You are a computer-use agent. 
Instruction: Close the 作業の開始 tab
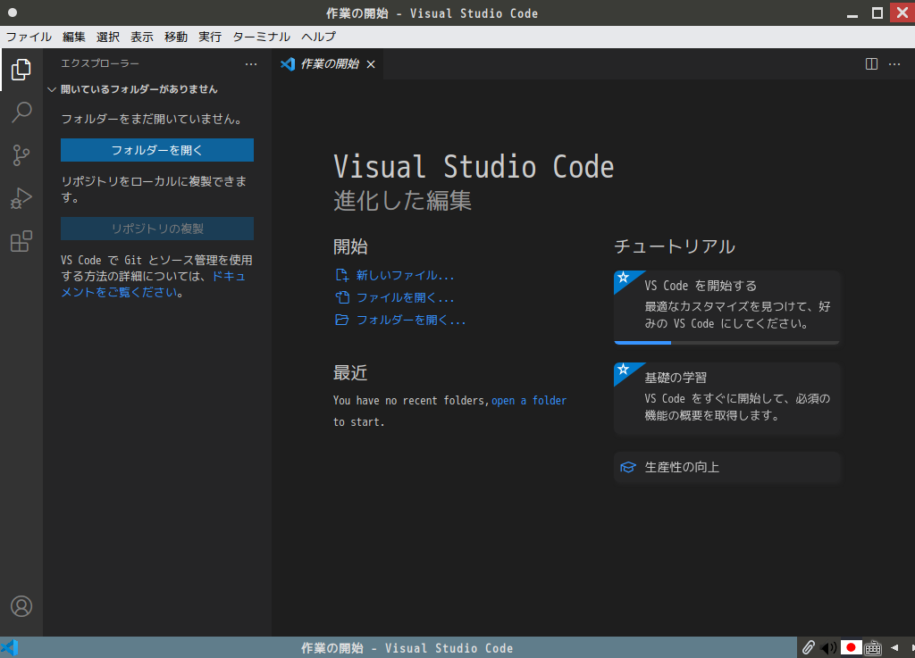(x=371, y=64)
